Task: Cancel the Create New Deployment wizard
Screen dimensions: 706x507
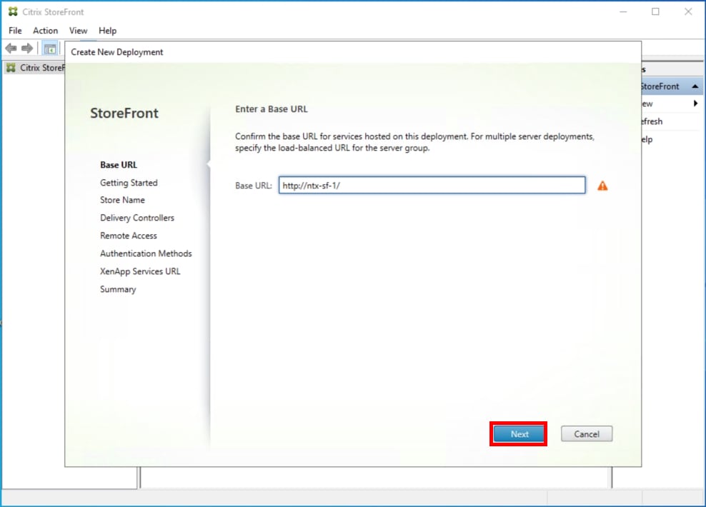Action: coord(586,434)
